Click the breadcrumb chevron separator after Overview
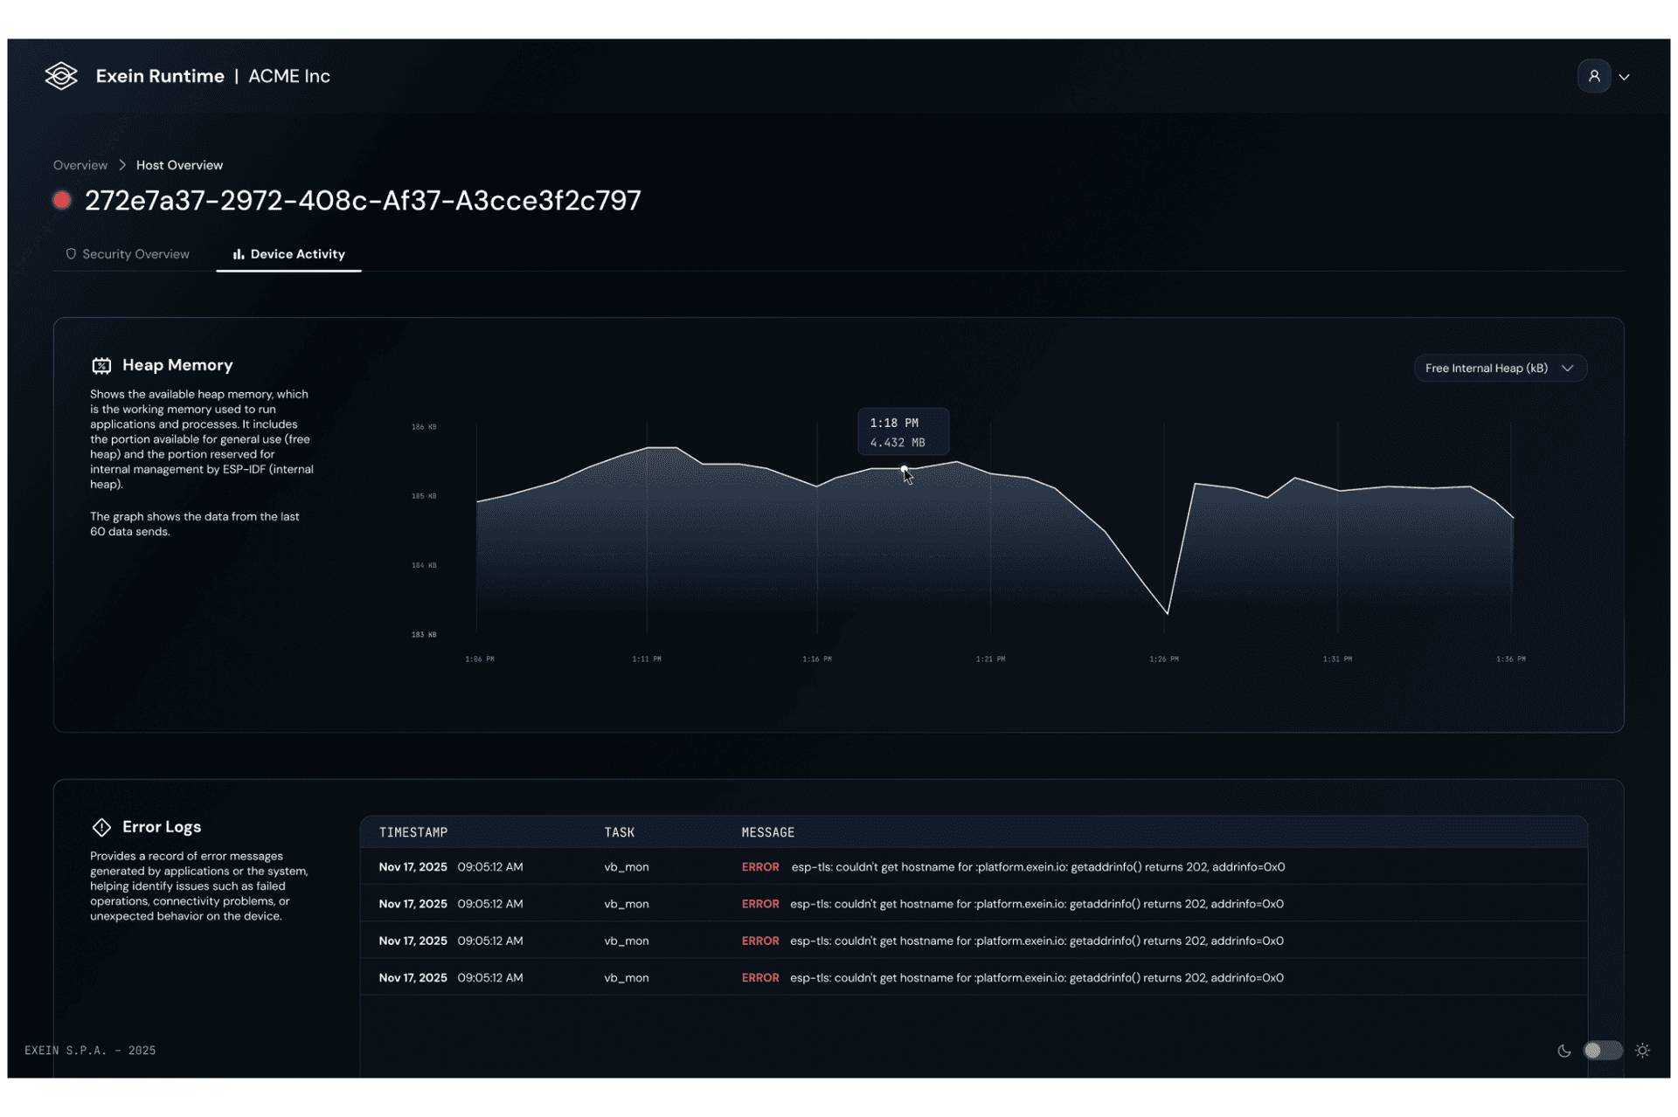This screenshot has height=1117, width=1678. pos(122,165)
